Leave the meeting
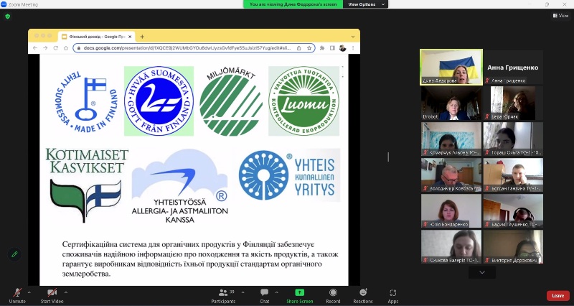The width and height of the screenshot is (574, 306). click(558, 296)
